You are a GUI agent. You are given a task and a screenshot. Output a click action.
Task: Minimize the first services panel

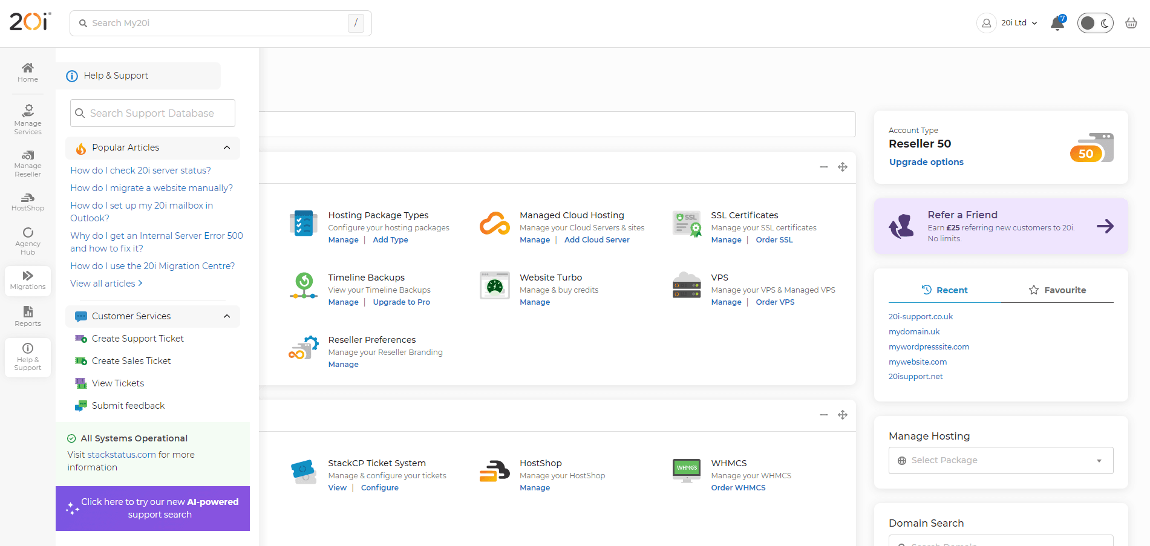(x=824, y=167)
